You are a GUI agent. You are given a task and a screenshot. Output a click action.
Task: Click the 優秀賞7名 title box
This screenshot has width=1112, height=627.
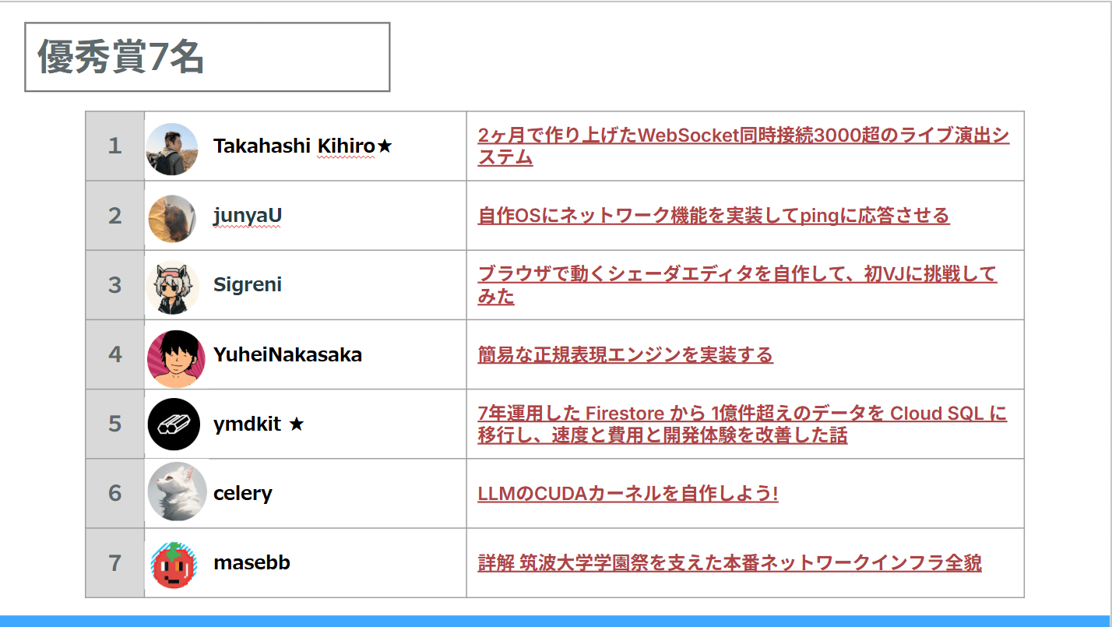pos(206,56)
